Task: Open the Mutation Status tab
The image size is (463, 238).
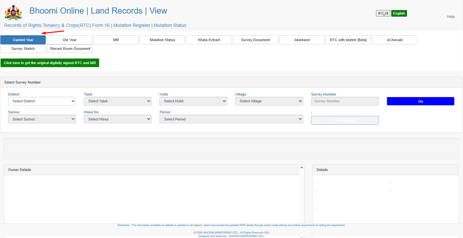Action: [162, 40]
